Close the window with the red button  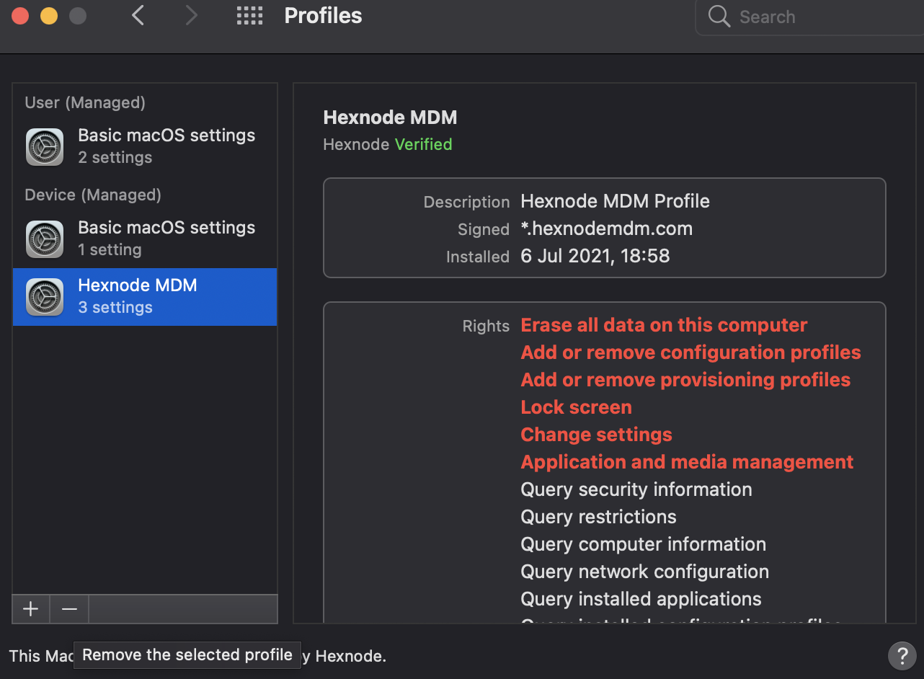tap(20, 16)
